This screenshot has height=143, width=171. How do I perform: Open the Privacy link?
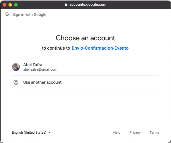pyautogui.click(x=135, y=133)
